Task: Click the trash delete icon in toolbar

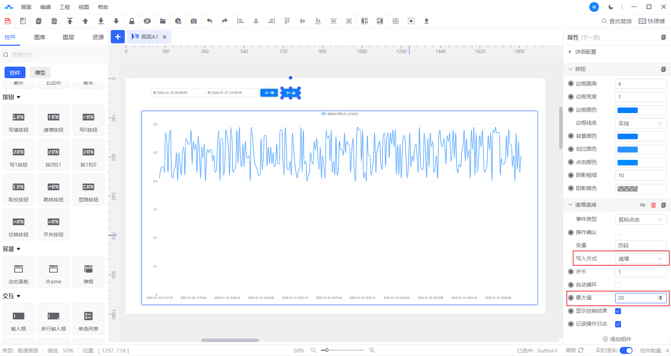Action: click(x=54, y=21)
